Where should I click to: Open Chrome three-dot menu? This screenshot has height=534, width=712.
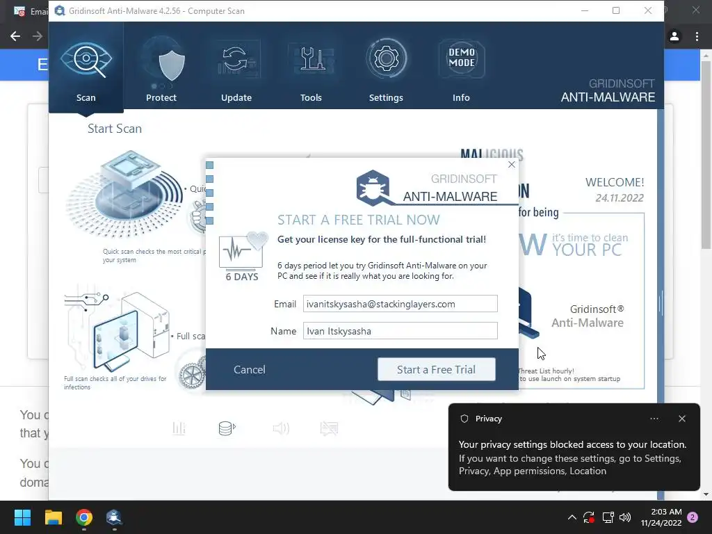point(697,36)
